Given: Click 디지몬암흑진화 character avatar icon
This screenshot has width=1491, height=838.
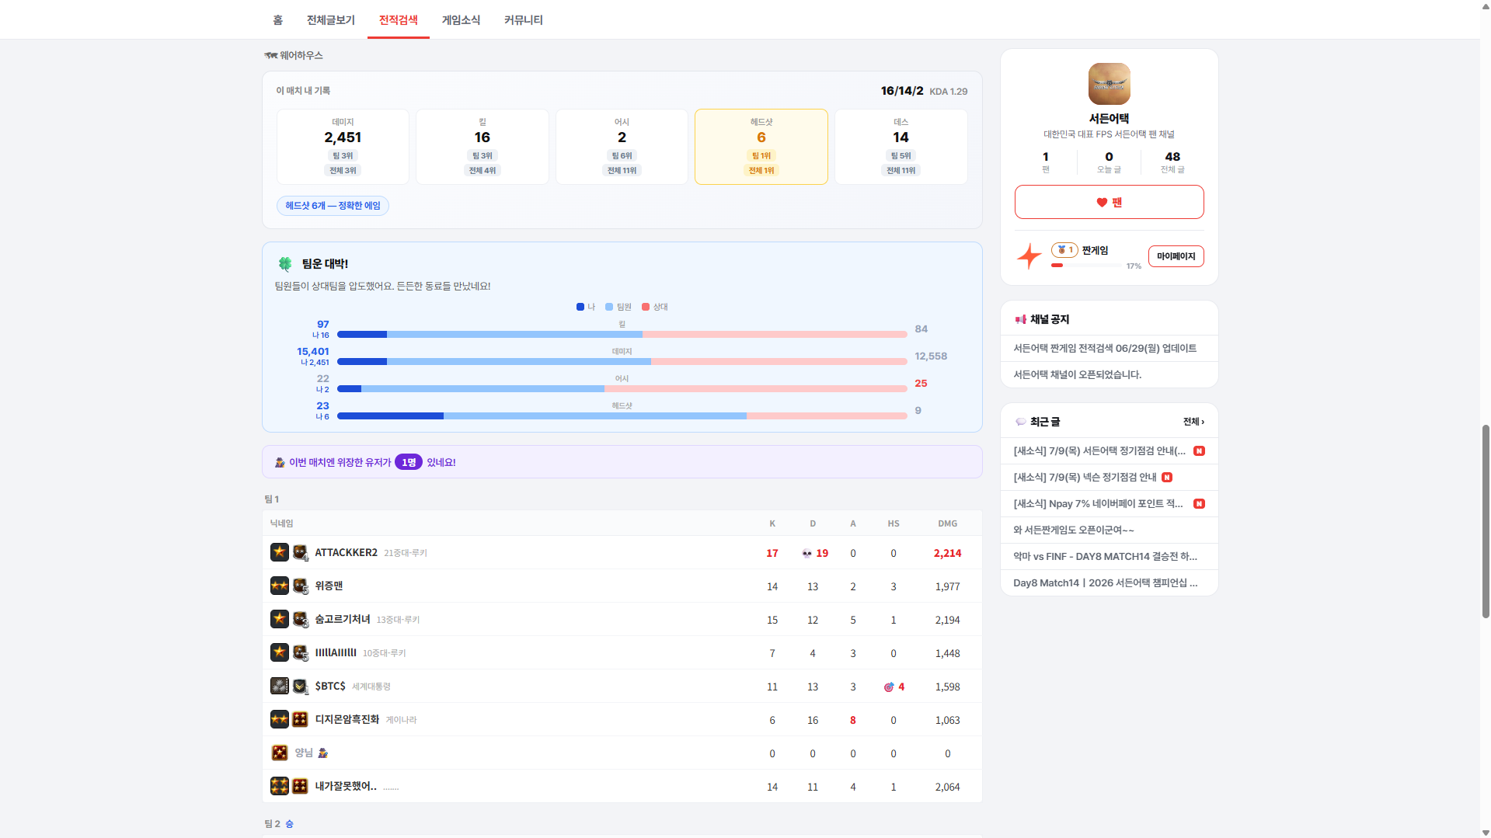Looking at the screenshot, I should click(x=301, y=720).
